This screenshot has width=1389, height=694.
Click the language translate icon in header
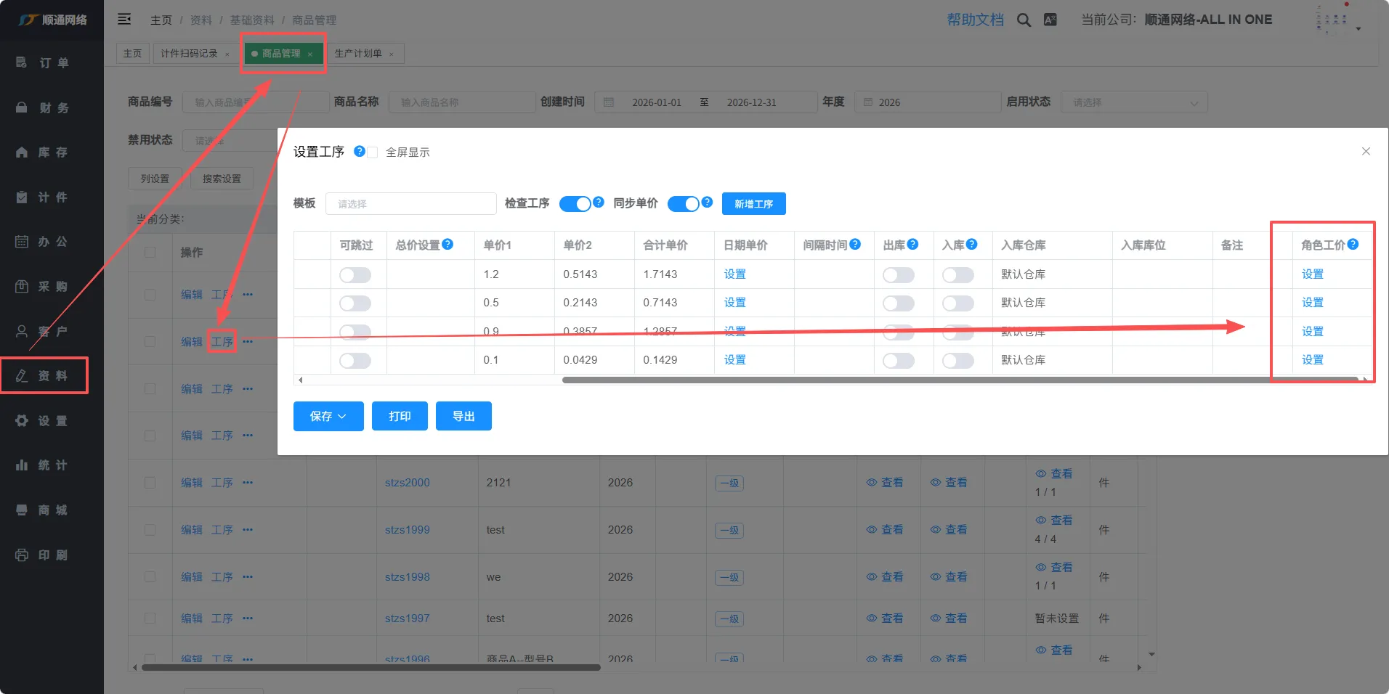click(1050, 20)
